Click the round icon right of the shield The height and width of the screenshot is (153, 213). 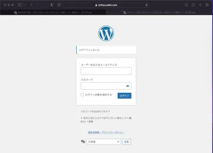(x=59, y=5)
